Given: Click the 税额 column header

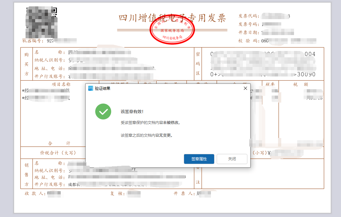Looking at the screenshot, I should tap(300, 84).
